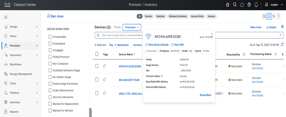Click tag icon for eWLC-176-JAGU row
This screenshot has height=117, width=286.
(104, 93)
